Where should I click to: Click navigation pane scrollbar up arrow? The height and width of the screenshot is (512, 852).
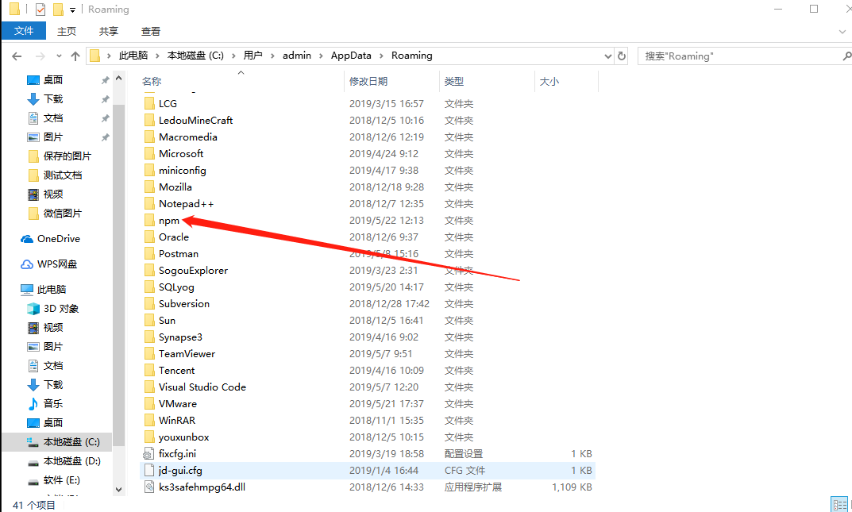point(118,79)
